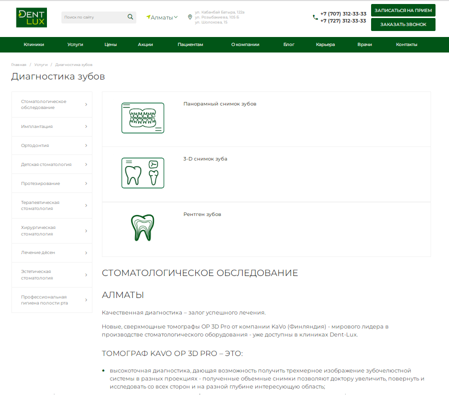Screen dimensions: 449x395
Task: Click the Dent Lux logo
Action: pos(31,17)
